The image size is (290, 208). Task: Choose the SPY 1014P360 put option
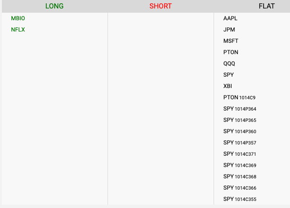point(240,131)
